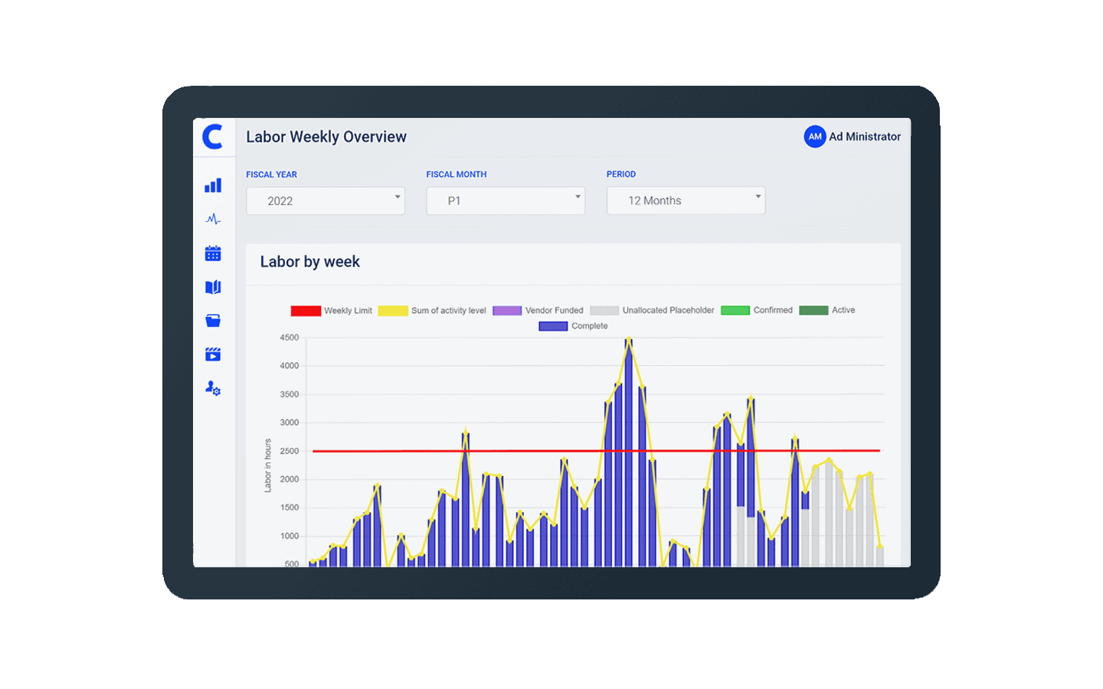1103x689 pixels.
Task: Open the activity pulse line icon
Action: pyautogui.click(x=213, y=220)
